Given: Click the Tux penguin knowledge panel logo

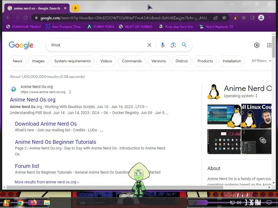Looking at the screenshot, I should point(214,92).
